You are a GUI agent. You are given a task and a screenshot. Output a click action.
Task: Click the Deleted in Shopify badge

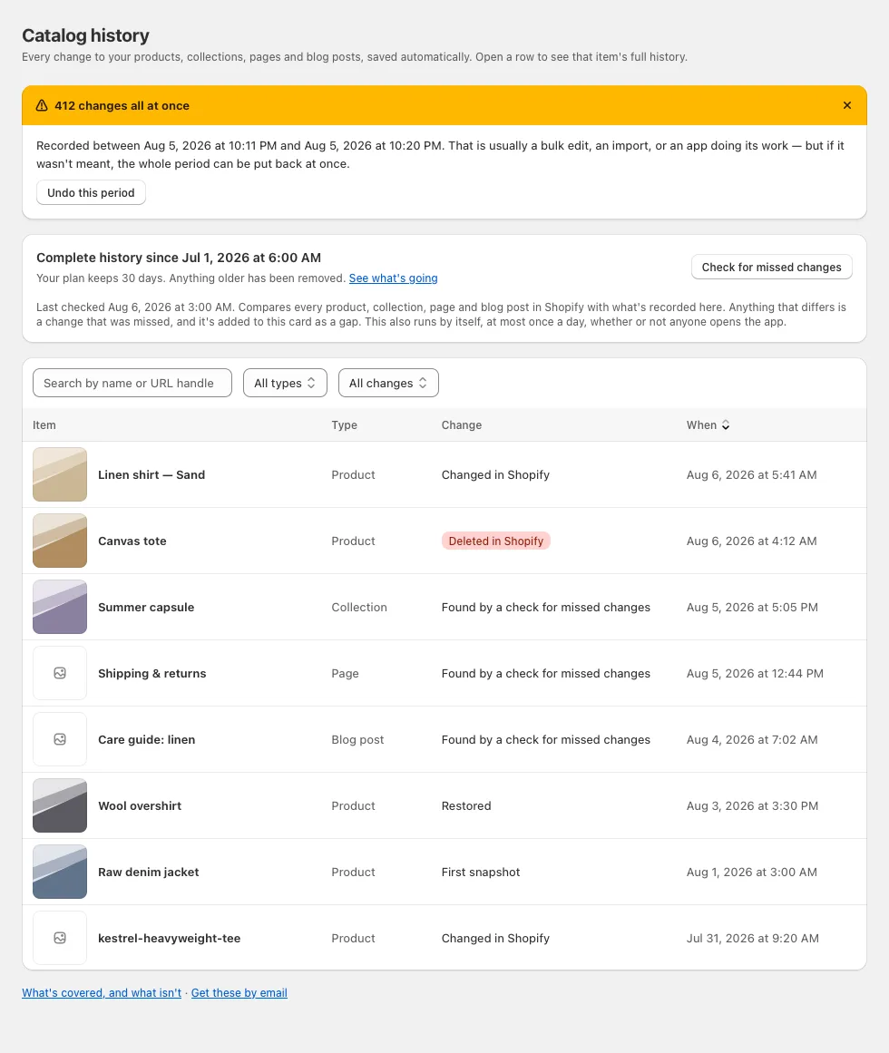tap(495, 541)
